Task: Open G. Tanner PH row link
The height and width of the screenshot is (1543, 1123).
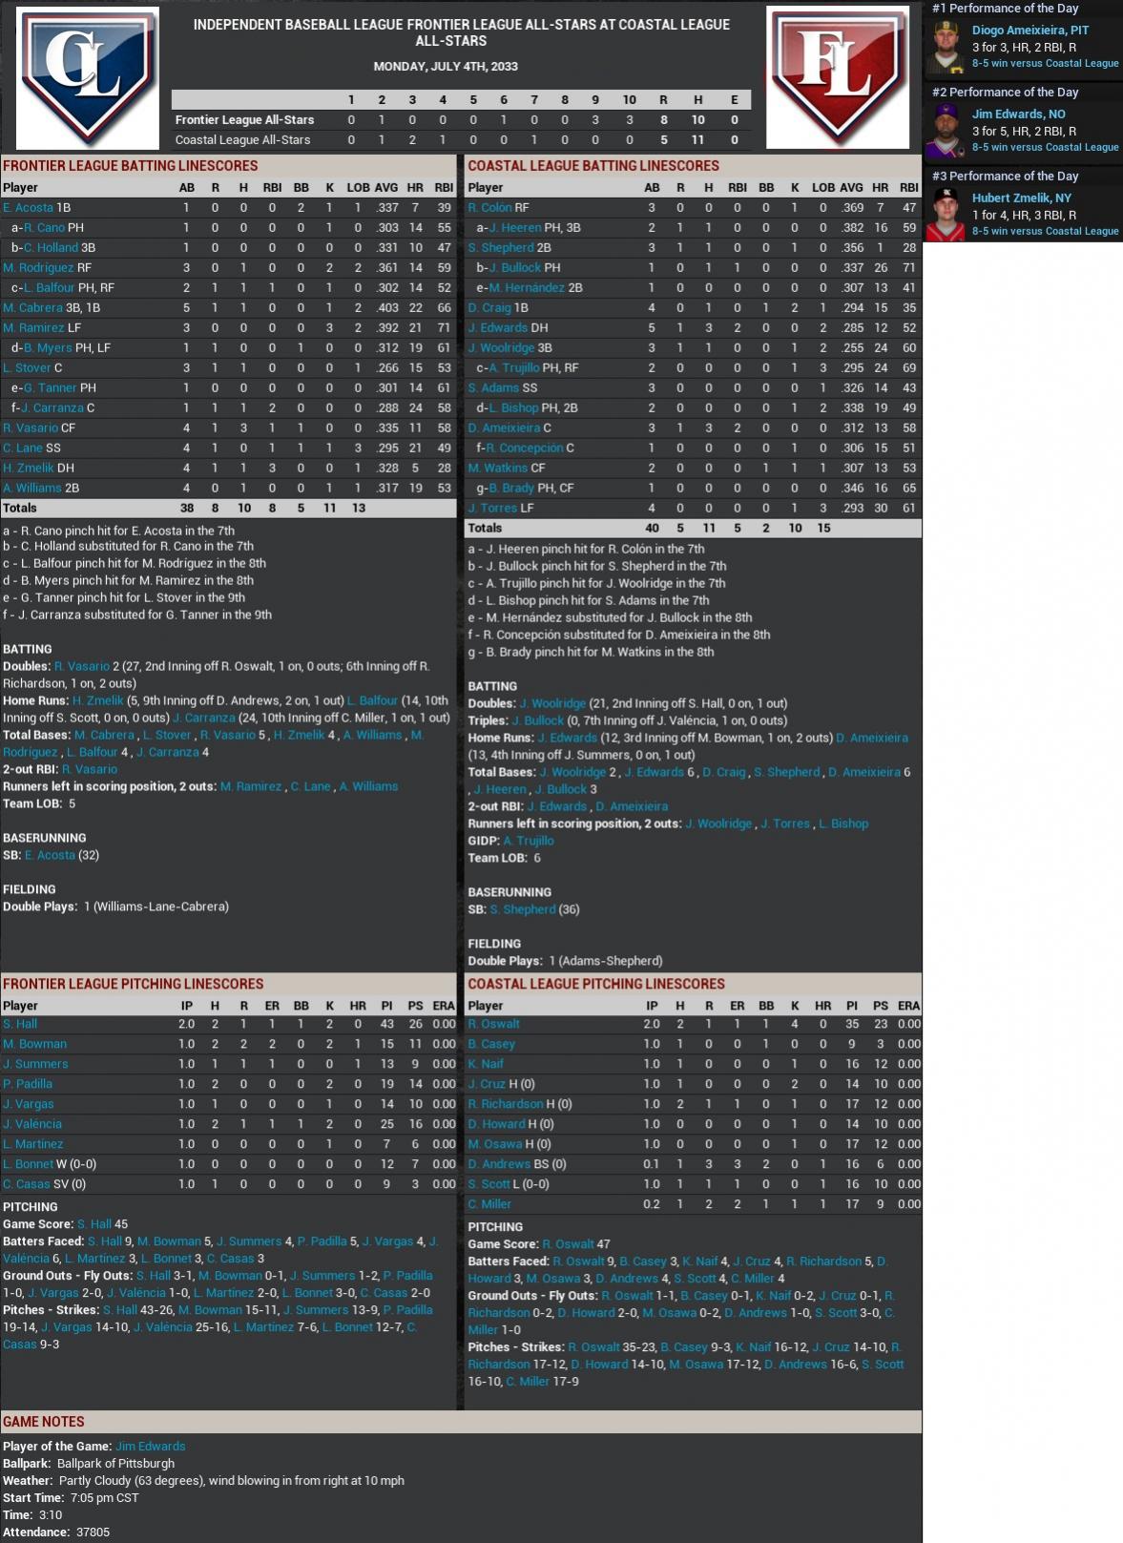Action: click(50, 387)
